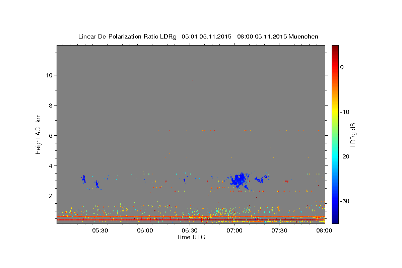Screen dimensions: 402x268
Task: Click the height label 8
Action: coord(51,105)
